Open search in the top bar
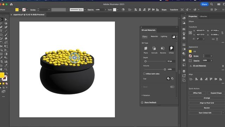The height and width of the screenshot is (127, 225). tap(212, 4)
